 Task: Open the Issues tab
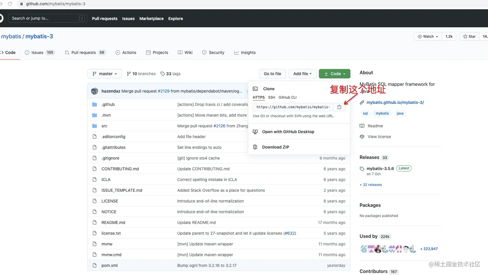tap(40, 52)
